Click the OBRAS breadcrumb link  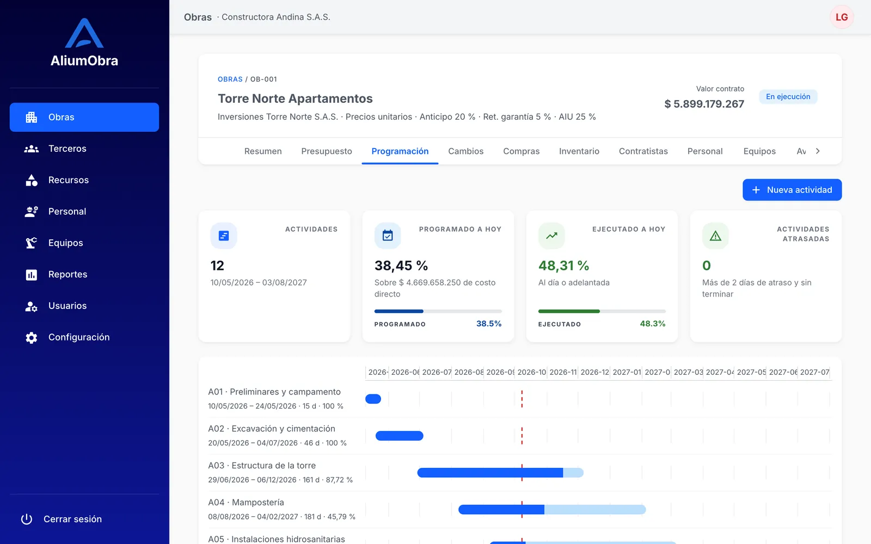tap(230, 79)
